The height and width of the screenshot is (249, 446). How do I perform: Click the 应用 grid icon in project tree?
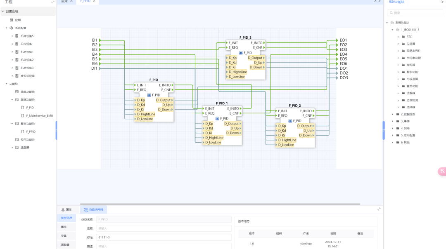pyautogui.click(x=11, y=20)
